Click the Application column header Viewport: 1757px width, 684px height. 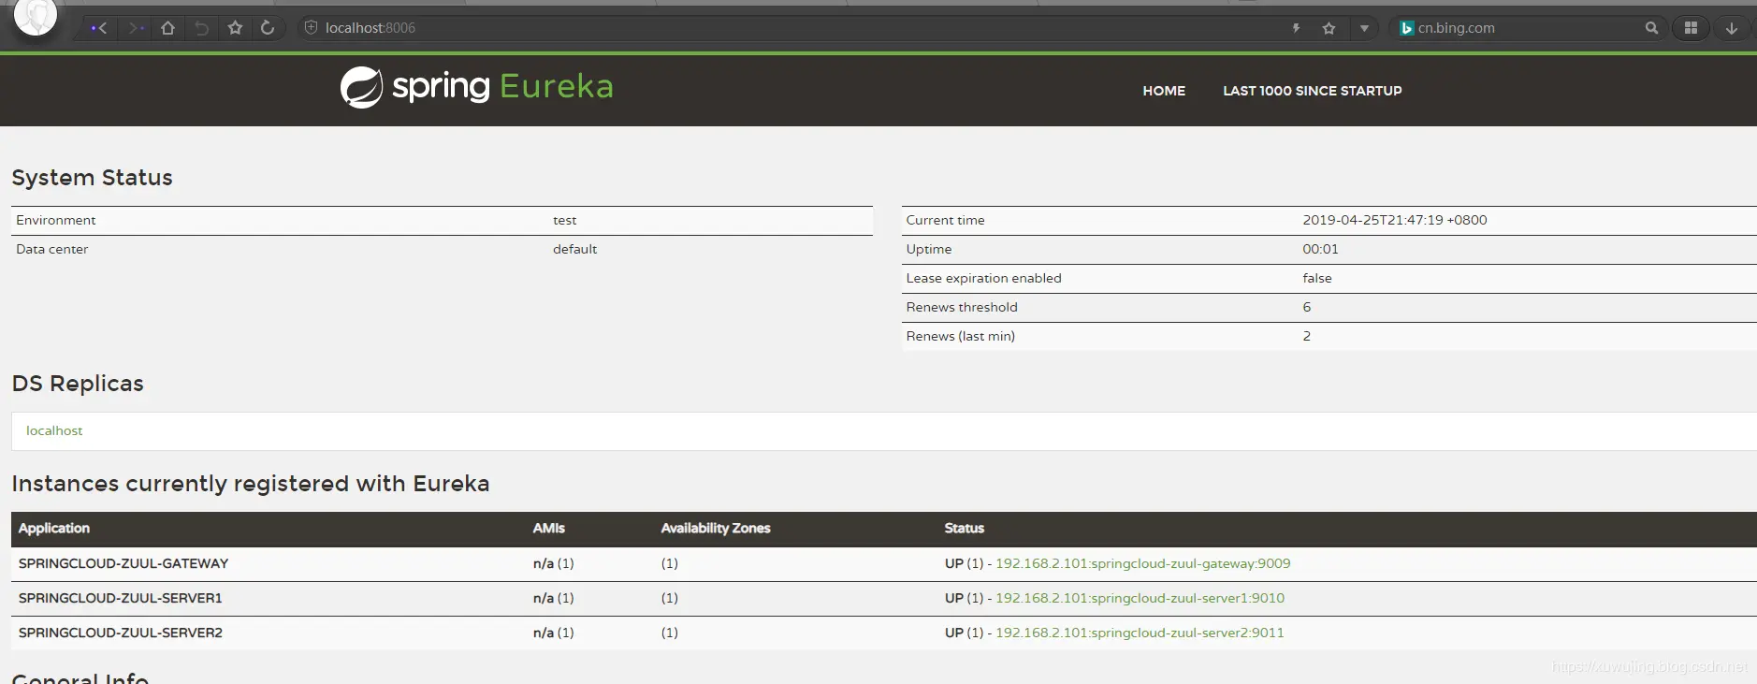pyautogui.click(x=54, y=528)
